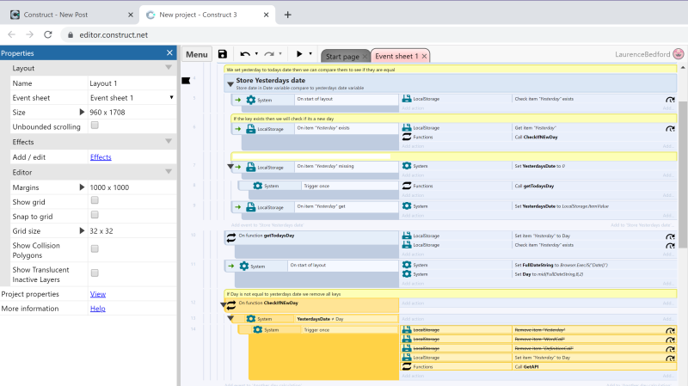Open LaurenceBedford account avatar

(x=679, y=54)
